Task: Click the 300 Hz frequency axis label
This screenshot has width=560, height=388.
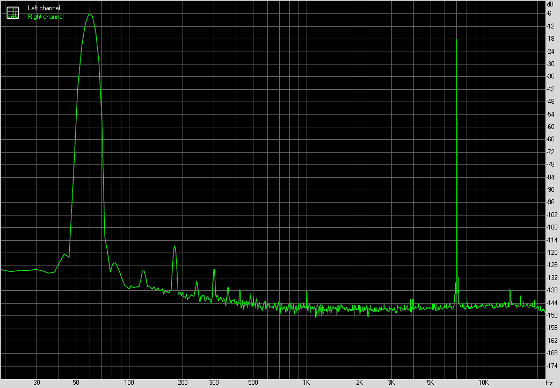Action: [214, 383]
